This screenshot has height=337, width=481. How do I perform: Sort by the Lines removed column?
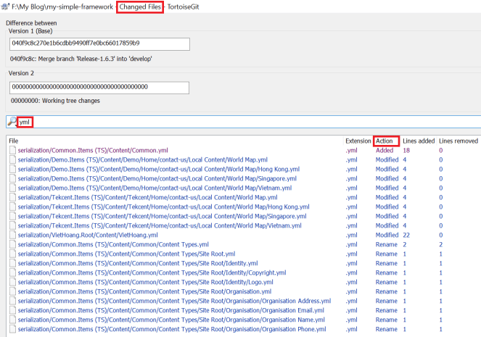point(458,140)
